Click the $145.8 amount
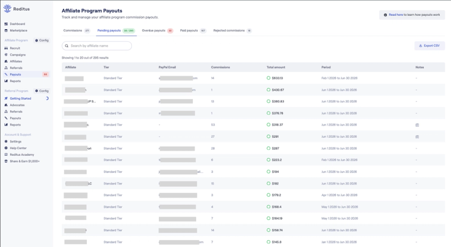 [x=277, y=242]
